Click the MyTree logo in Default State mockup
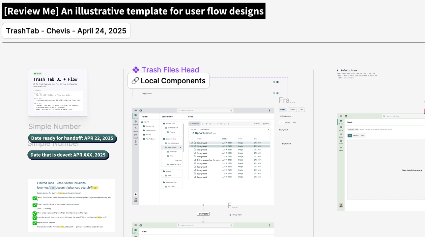The width and height of the screenshot is (425, 237). [x=346, y=116]
